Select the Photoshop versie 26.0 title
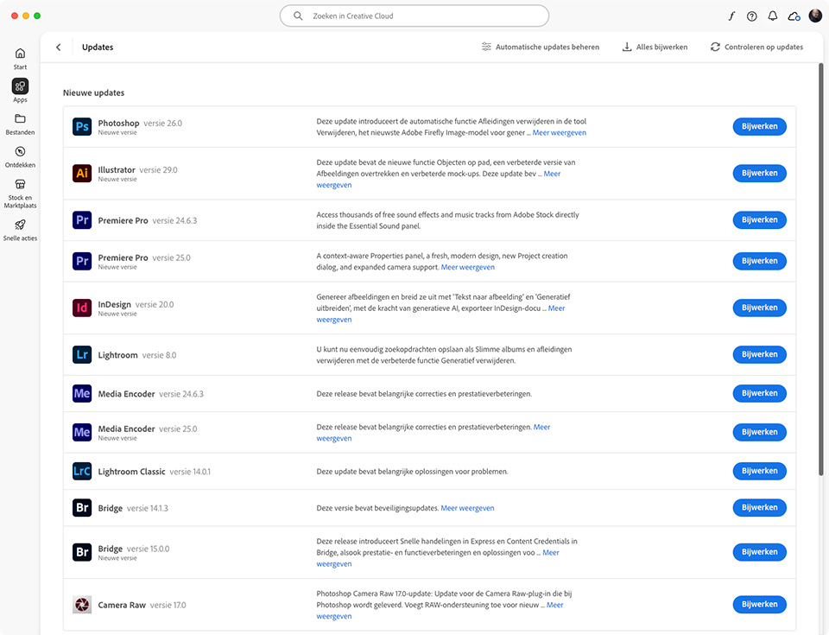The width and height of the screenshot is (829, 635). 140,124
